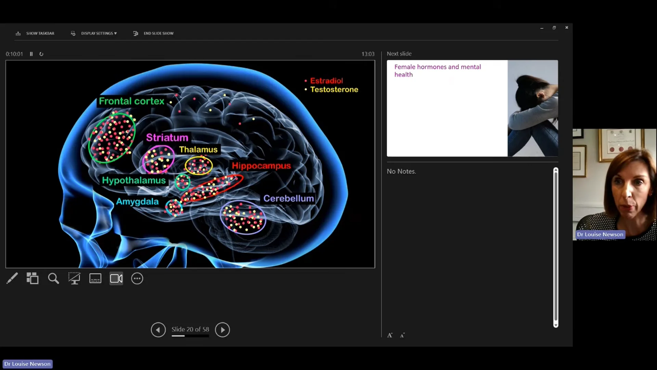Click the Testosterone legend entry
657x370 pixels.
point(334,89)
